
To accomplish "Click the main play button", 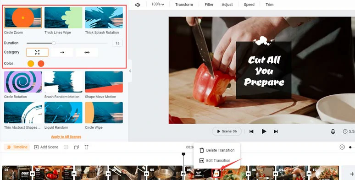I will pyautogui.click(x=264, y=131).
